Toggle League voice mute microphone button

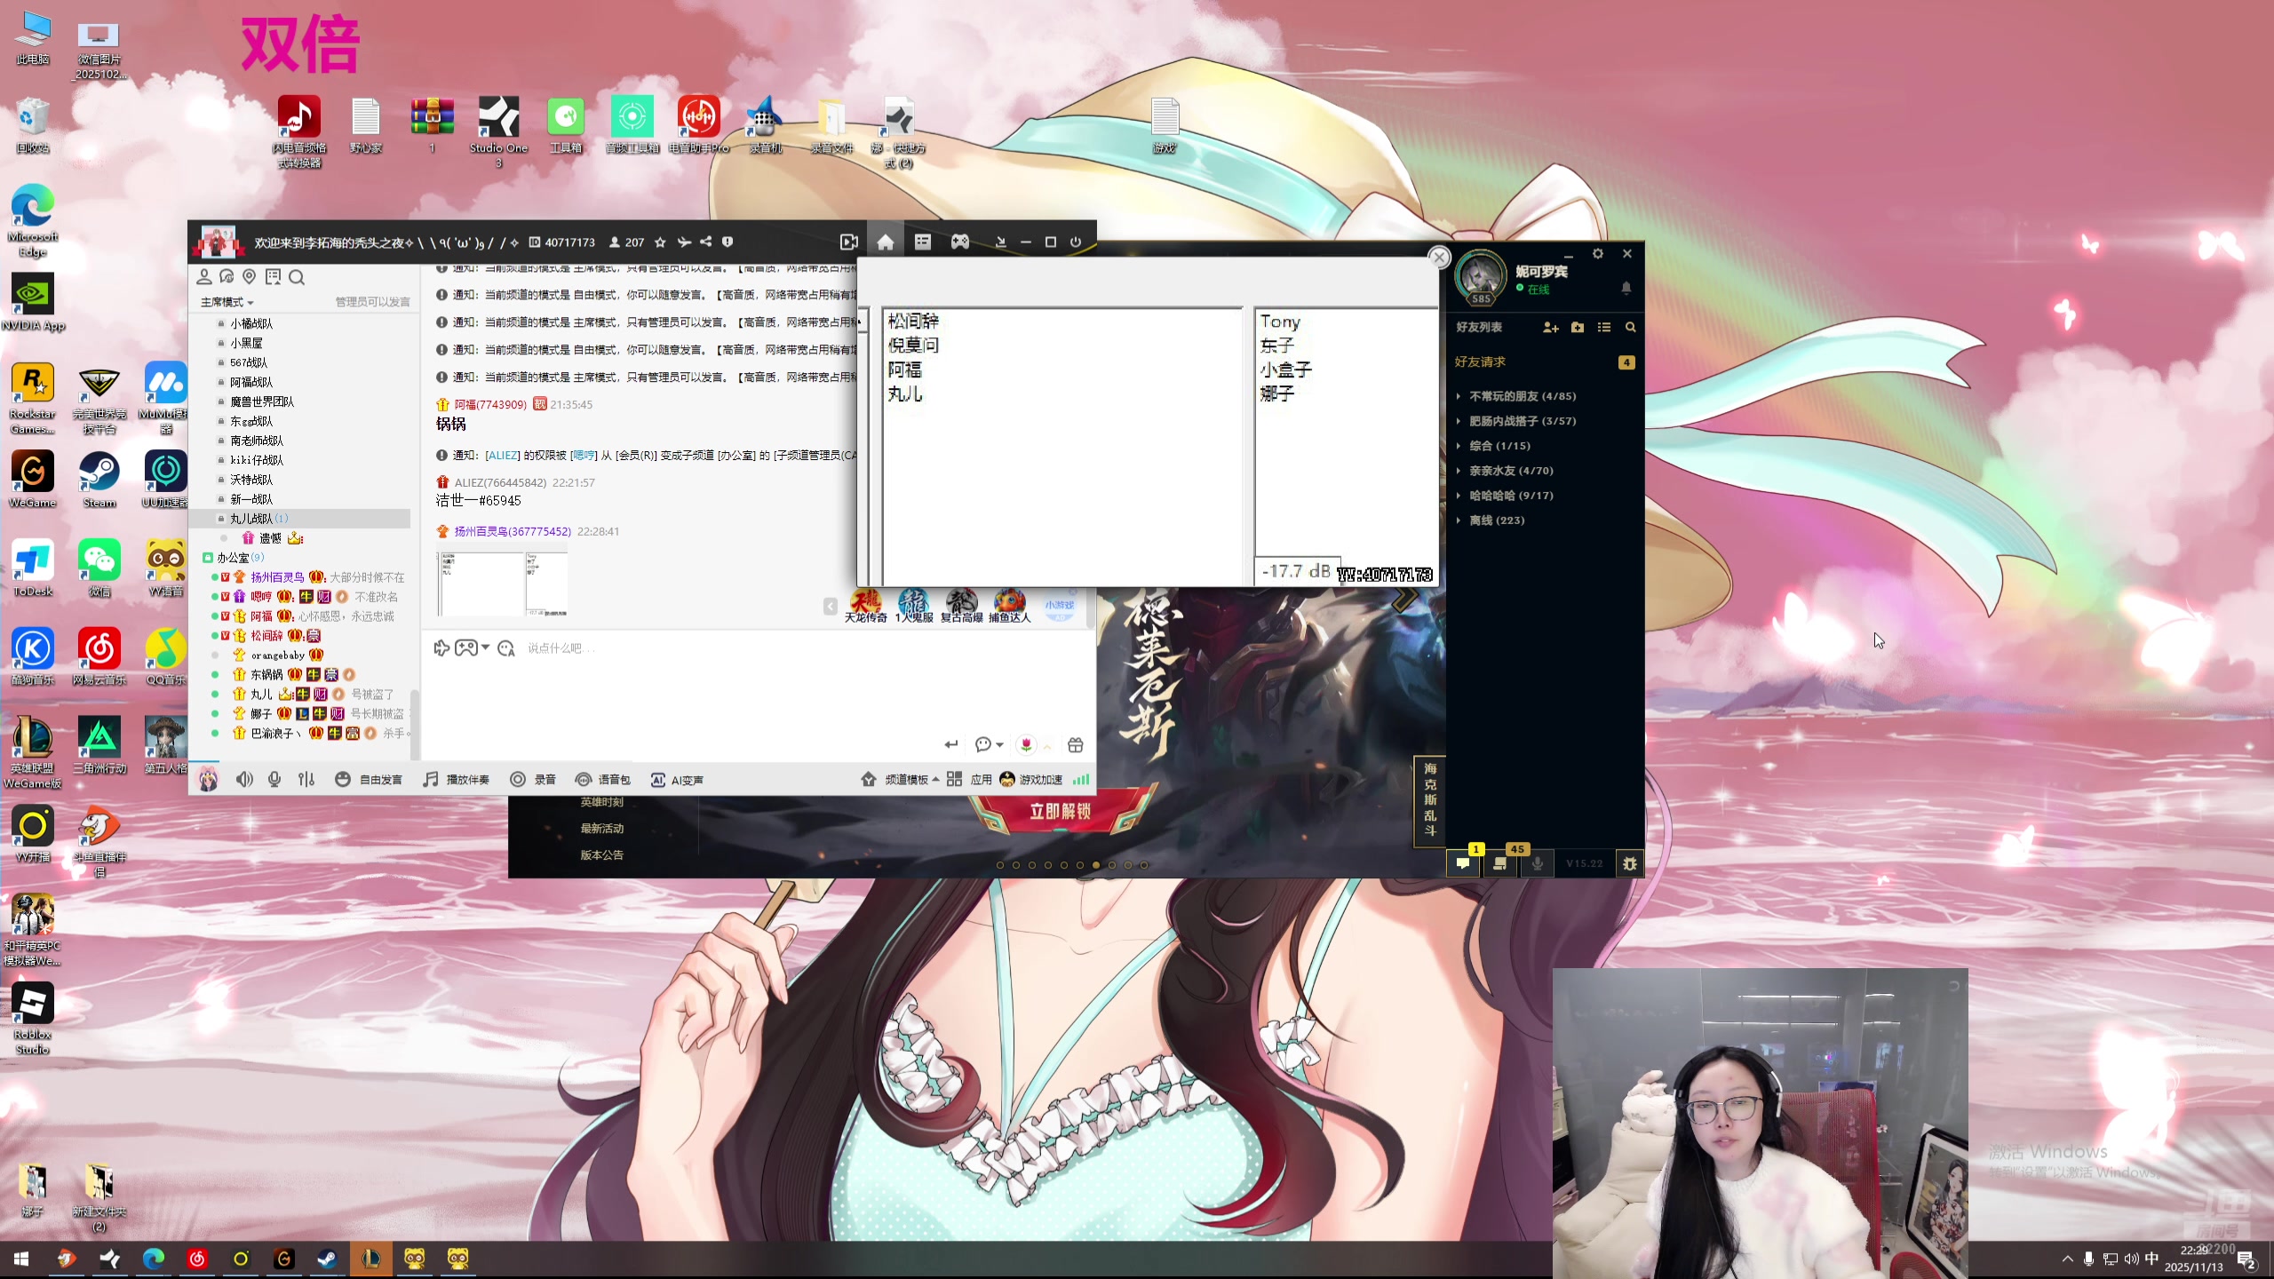1538,862
